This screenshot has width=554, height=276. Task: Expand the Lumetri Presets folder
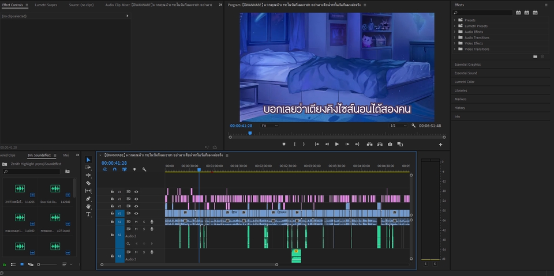tap(454, 26)
